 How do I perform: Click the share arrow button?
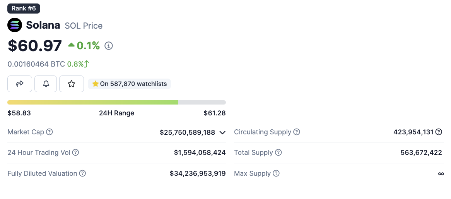coord(20,84)
